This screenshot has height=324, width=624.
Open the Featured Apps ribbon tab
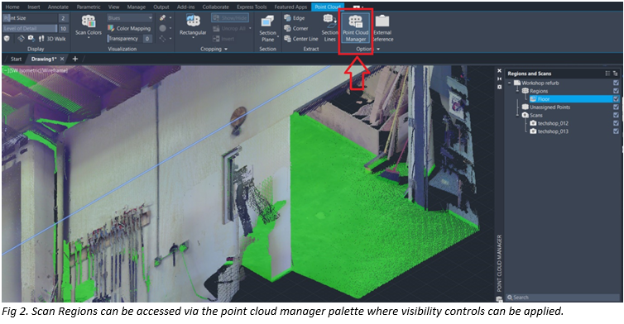[290, 7]
